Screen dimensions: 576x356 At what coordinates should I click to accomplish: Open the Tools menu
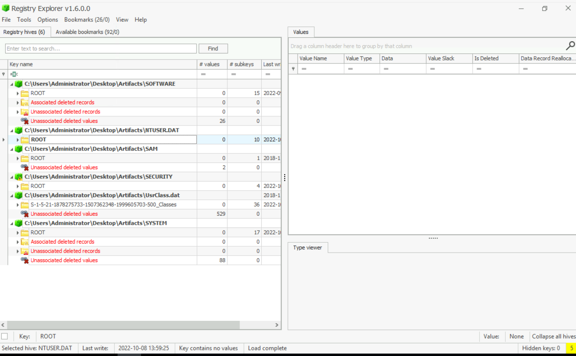24,20
